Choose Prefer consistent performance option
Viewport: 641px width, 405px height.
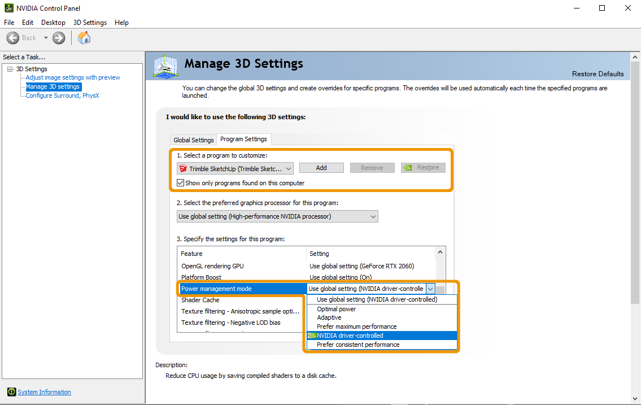382,345
